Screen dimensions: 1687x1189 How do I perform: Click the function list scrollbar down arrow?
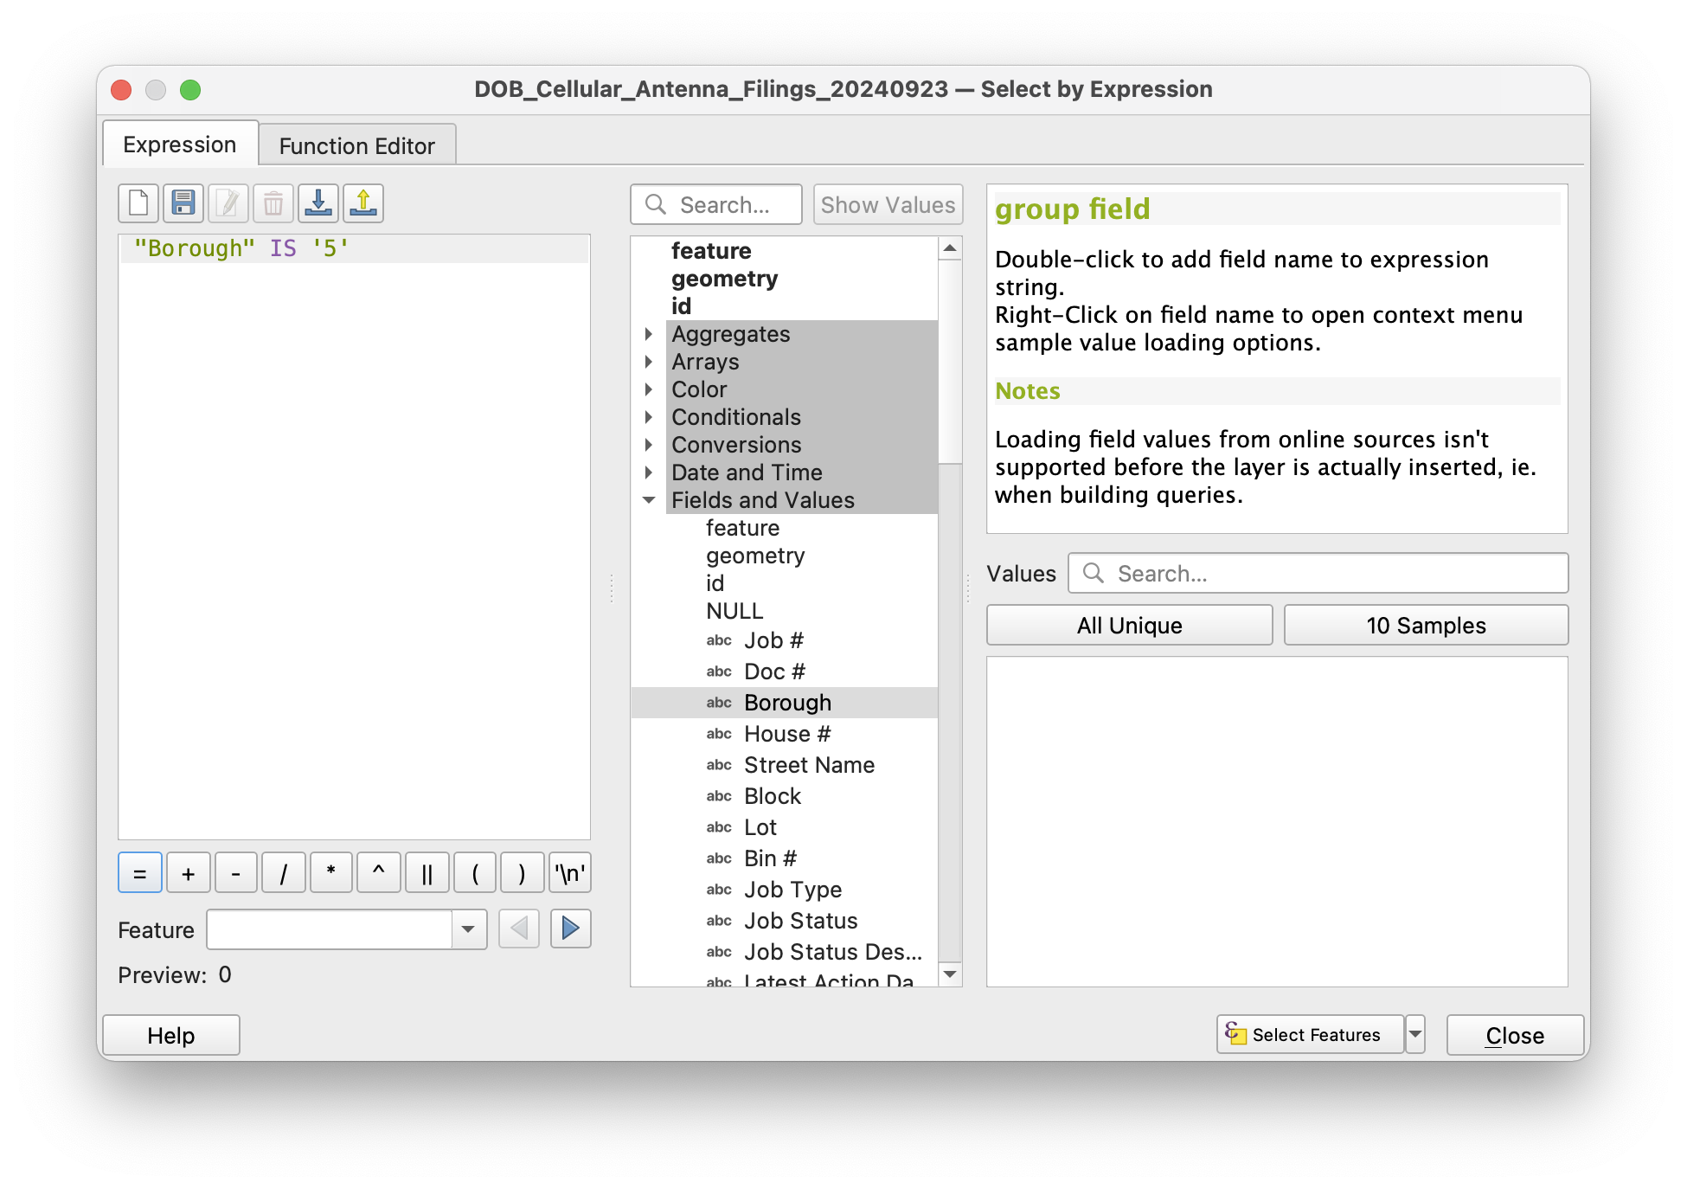pyautogui.click(x=950, y=974)
